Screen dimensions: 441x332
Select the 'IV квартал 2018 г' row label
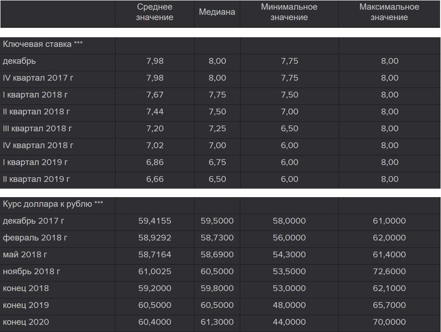pos(38,145)
